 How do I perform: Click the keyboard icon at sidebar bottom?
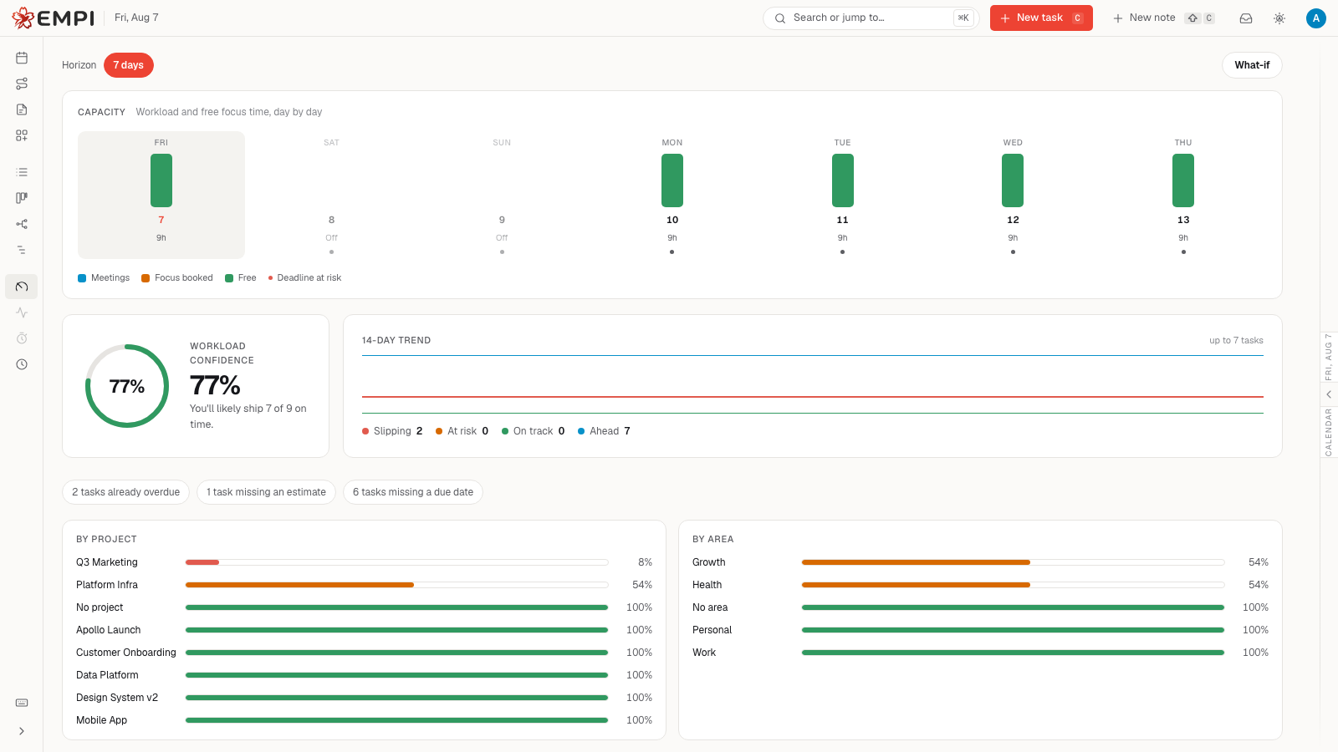point(22,703)
